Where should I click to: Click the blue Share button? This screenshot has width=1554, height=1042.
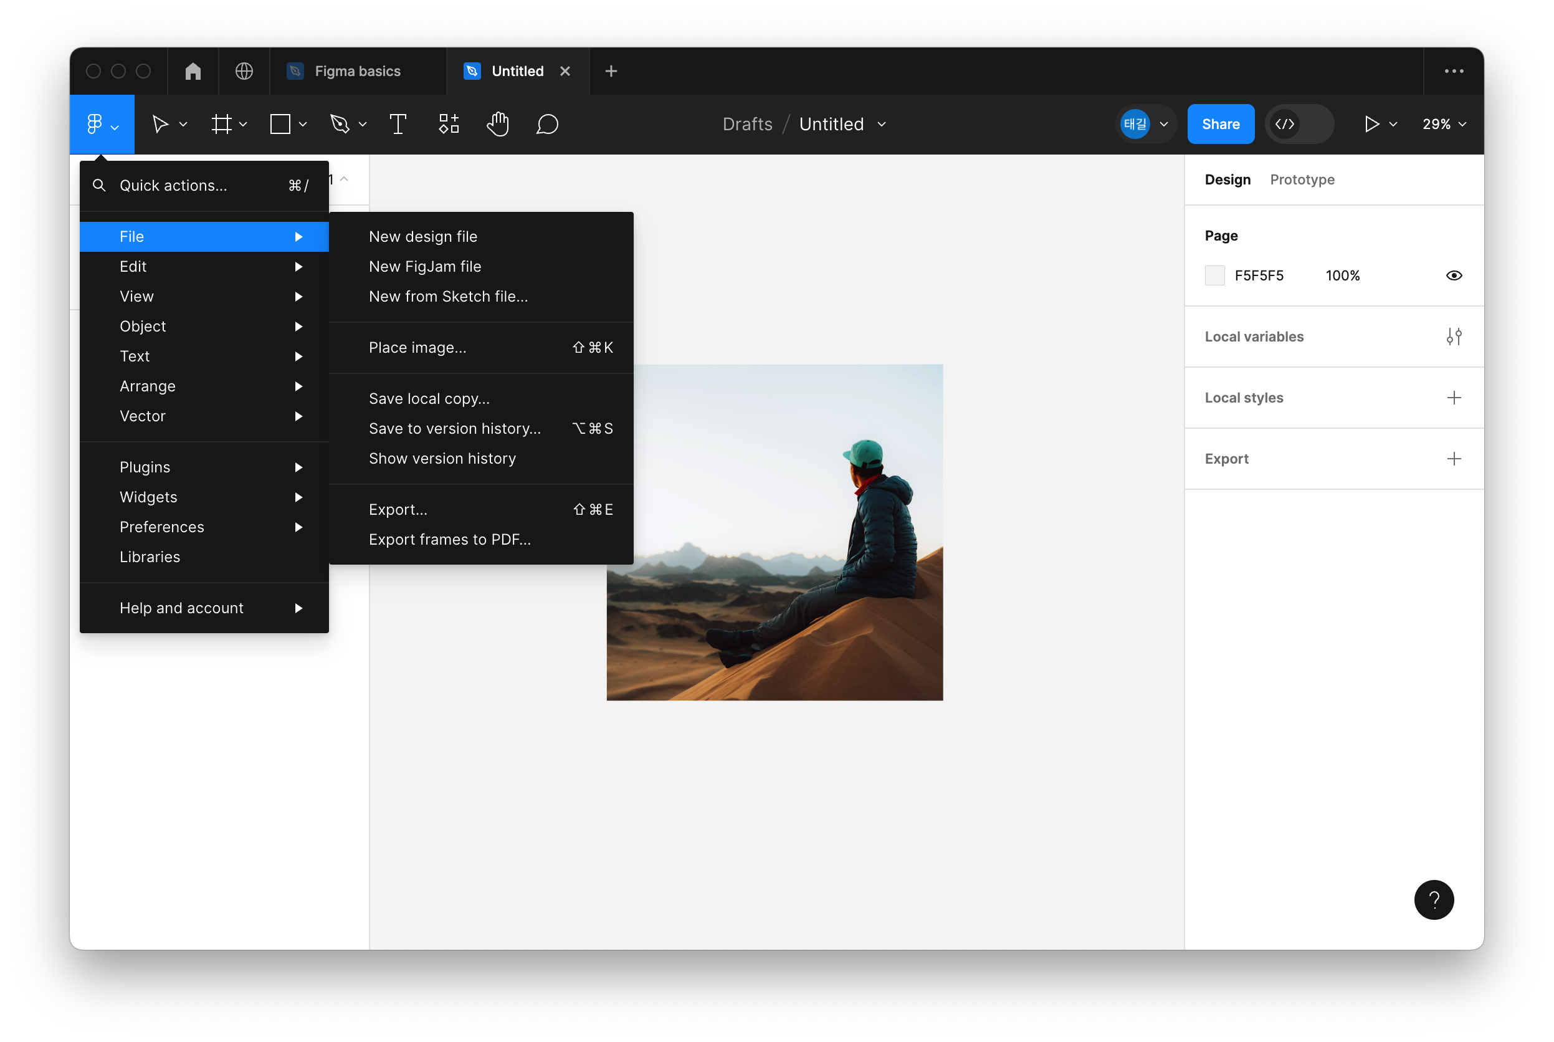[1220, 124]
